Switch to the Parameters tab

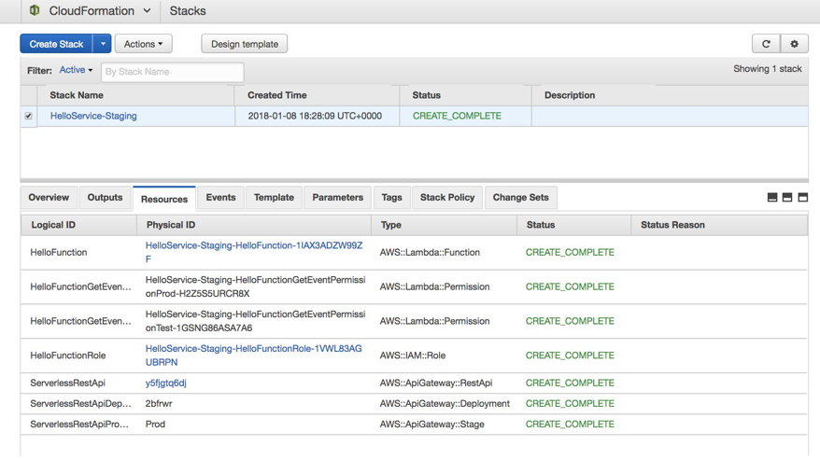pos(338,198)
